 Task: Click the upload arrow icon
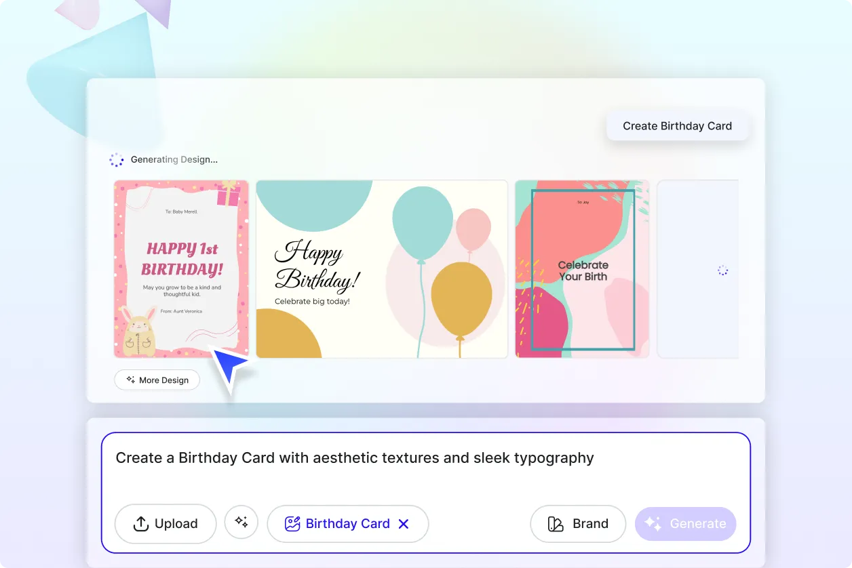140,523
